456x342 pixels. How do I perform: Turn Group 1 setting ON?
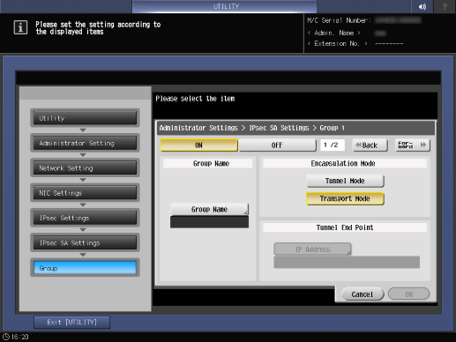click(x=198, y=145)
